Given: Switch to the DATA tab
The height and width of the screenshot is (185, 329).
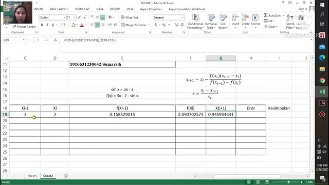Looking at the screenshot, I should (100, 9).
